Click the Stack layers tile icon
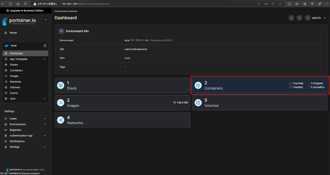 coord(61,85)
